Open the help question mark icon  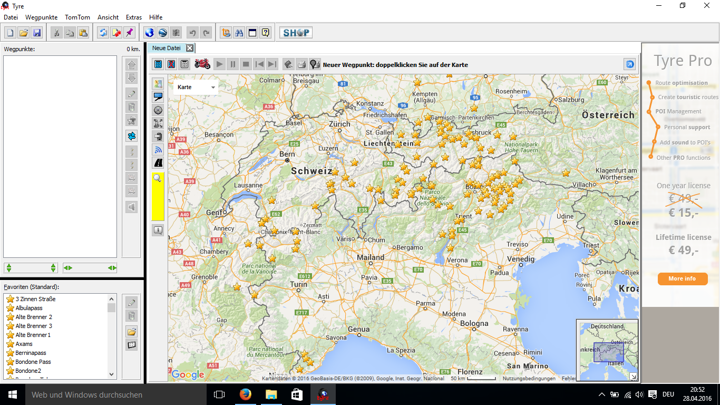point(266,33)
